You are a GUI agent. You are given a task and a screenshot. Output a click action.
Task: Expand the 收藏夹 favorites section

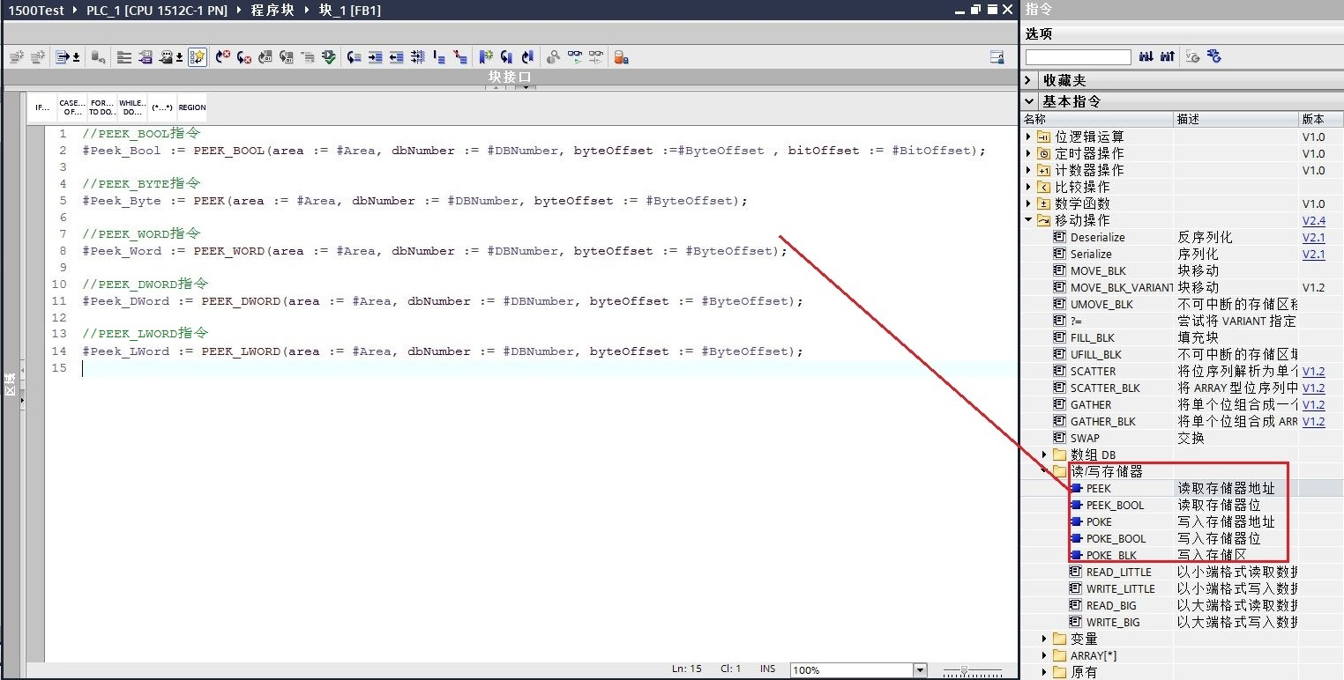pyautogui.click(x=1028, y=80)
